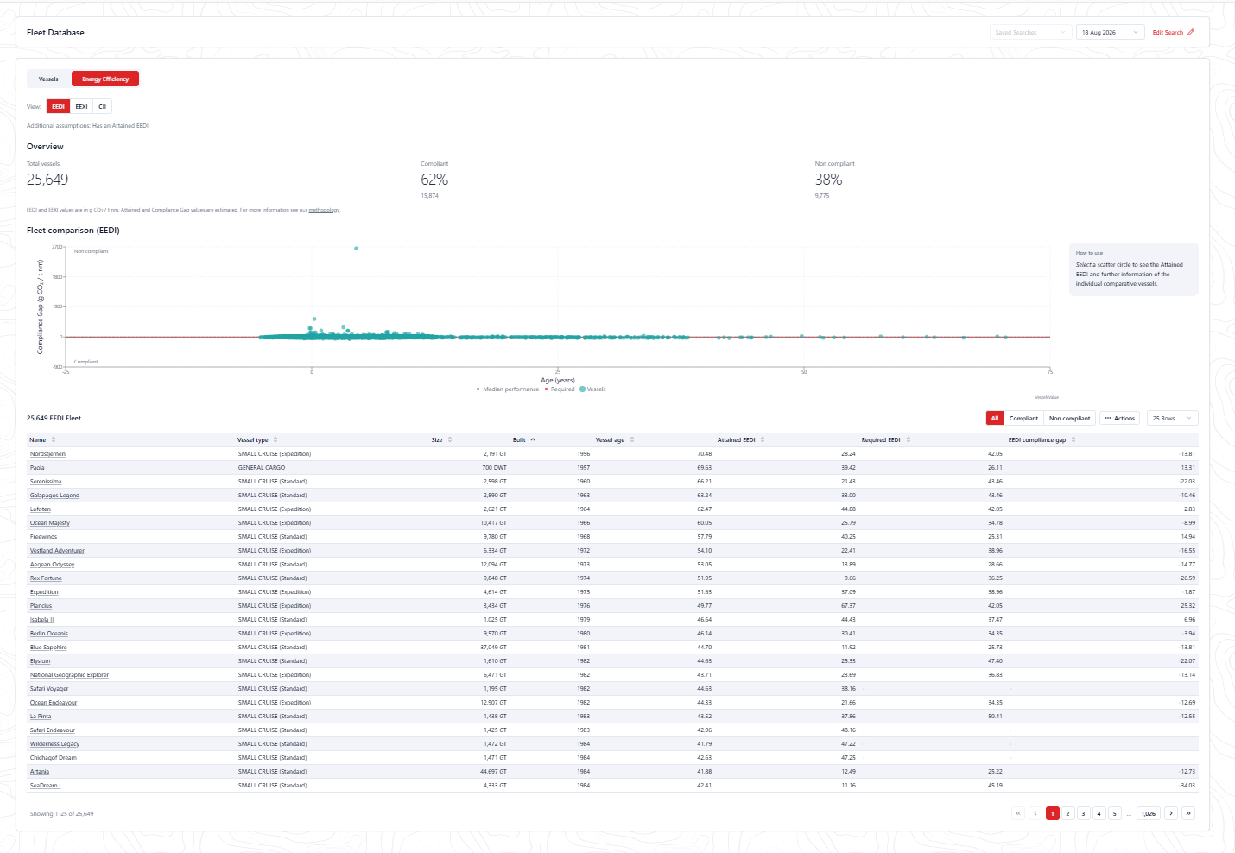Open the Saved Searches dropdown
The image size is (1235, 853).
(1030, 32)
